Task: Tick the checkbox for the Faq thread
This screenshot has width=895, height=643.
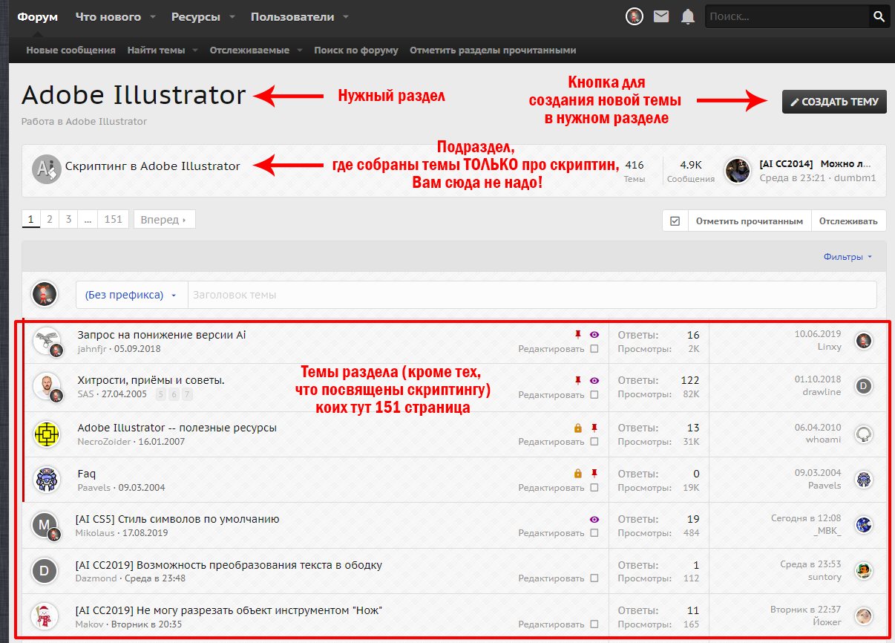Action: [594, 488]
